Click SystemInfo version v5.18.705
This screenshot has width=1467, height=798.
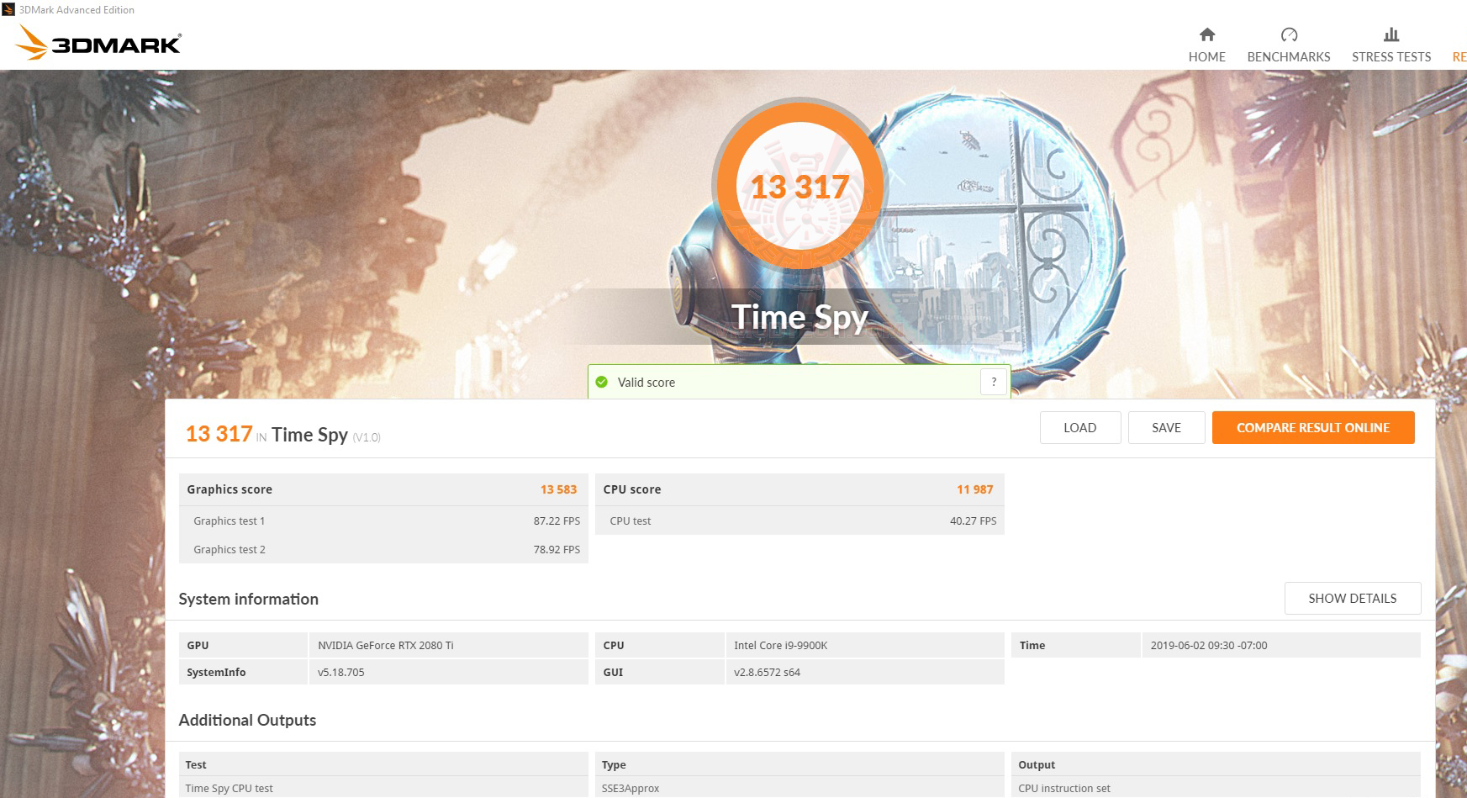coord(340,672)
